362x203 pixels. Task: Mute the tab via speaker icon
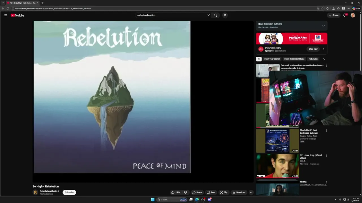coord(11,3)
